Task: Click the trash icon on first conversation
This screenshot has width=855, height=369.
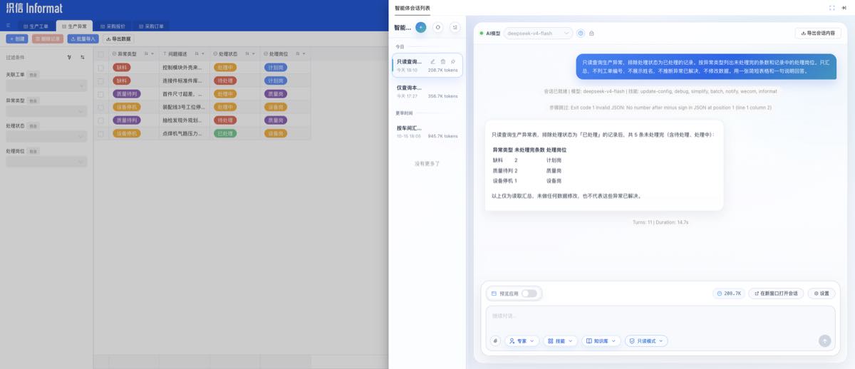Action: click(x=443, y=62)
